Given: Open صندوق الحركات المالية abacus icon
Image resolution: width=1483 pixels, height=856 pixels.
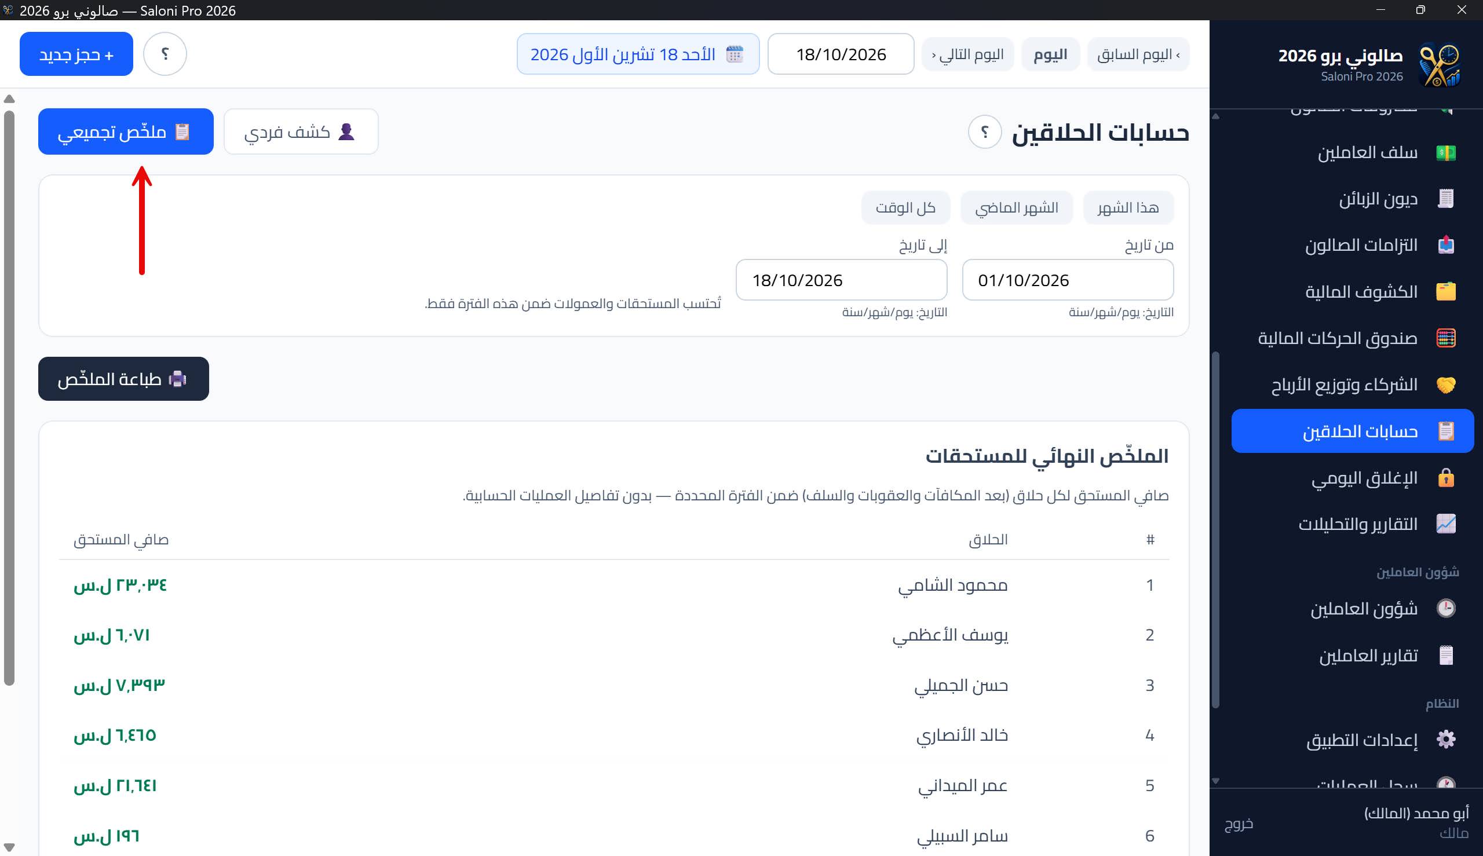Looking at the screenshot, I should 1445,338.
